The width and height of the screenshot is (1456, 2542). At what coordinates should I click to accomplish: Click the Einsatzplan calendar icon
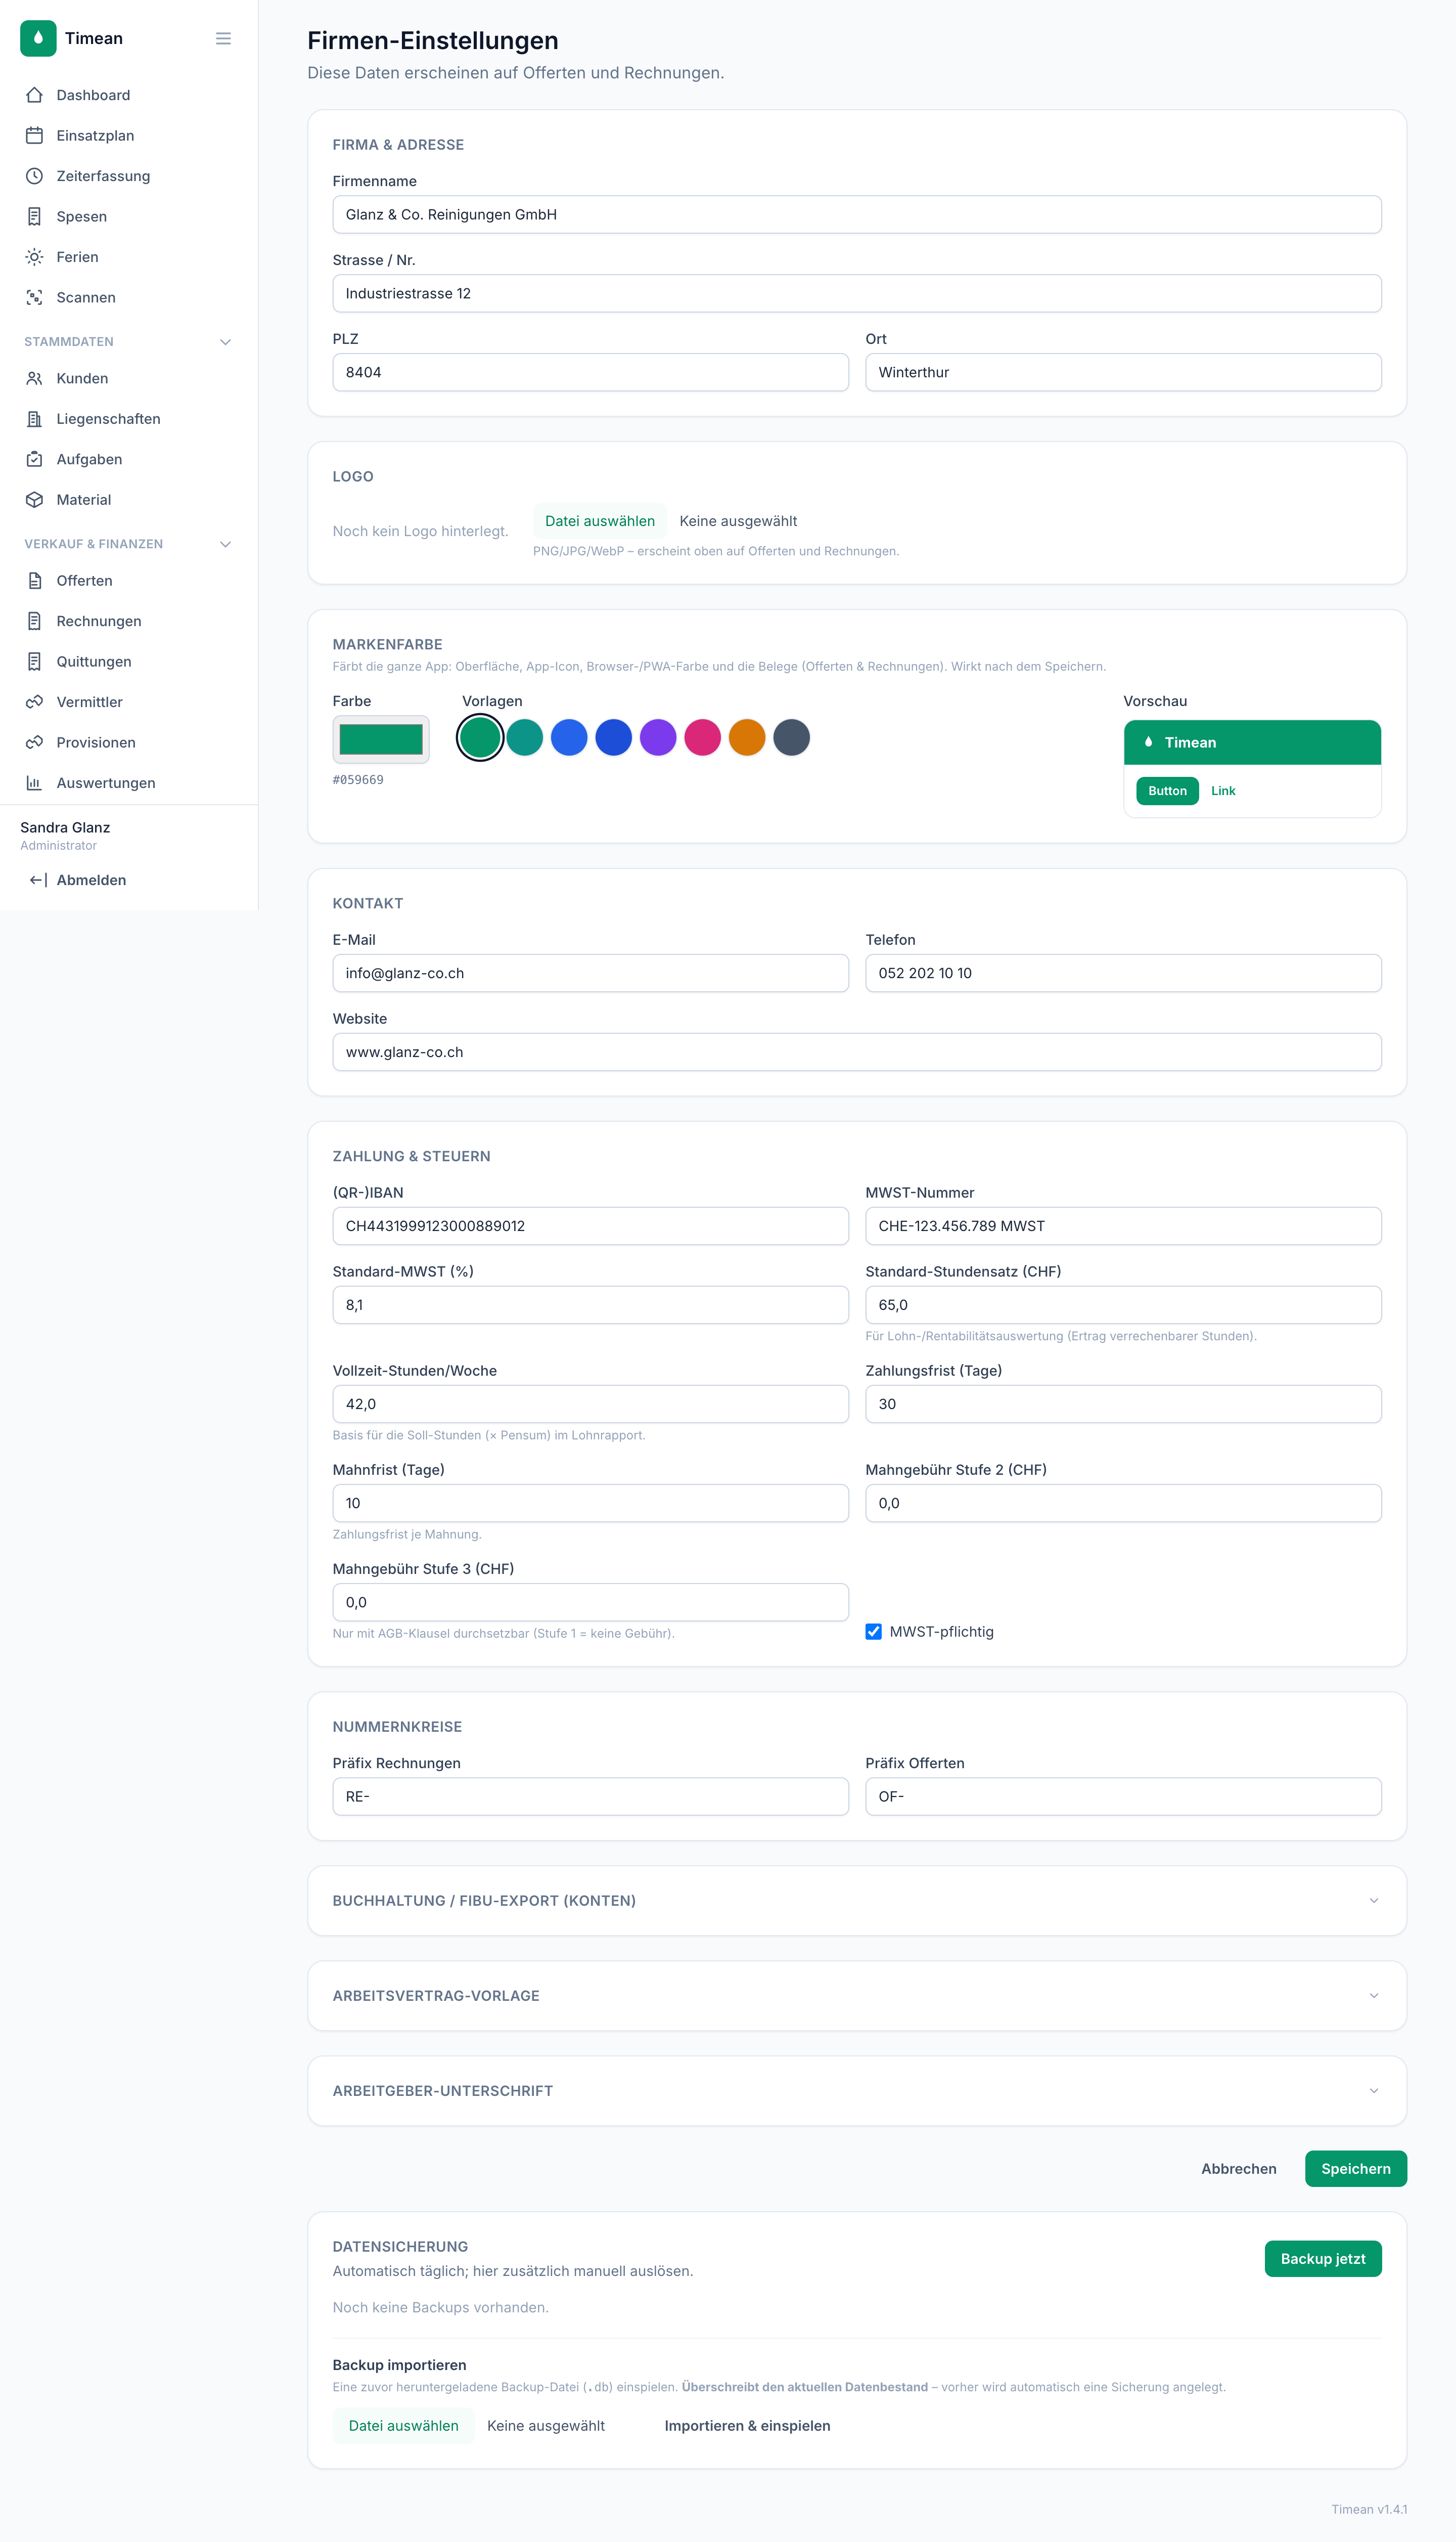tap(34, 135)
